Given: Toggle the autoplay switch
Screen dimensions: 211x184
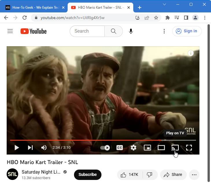Looking at the screenshot, I should pos(105,148).
